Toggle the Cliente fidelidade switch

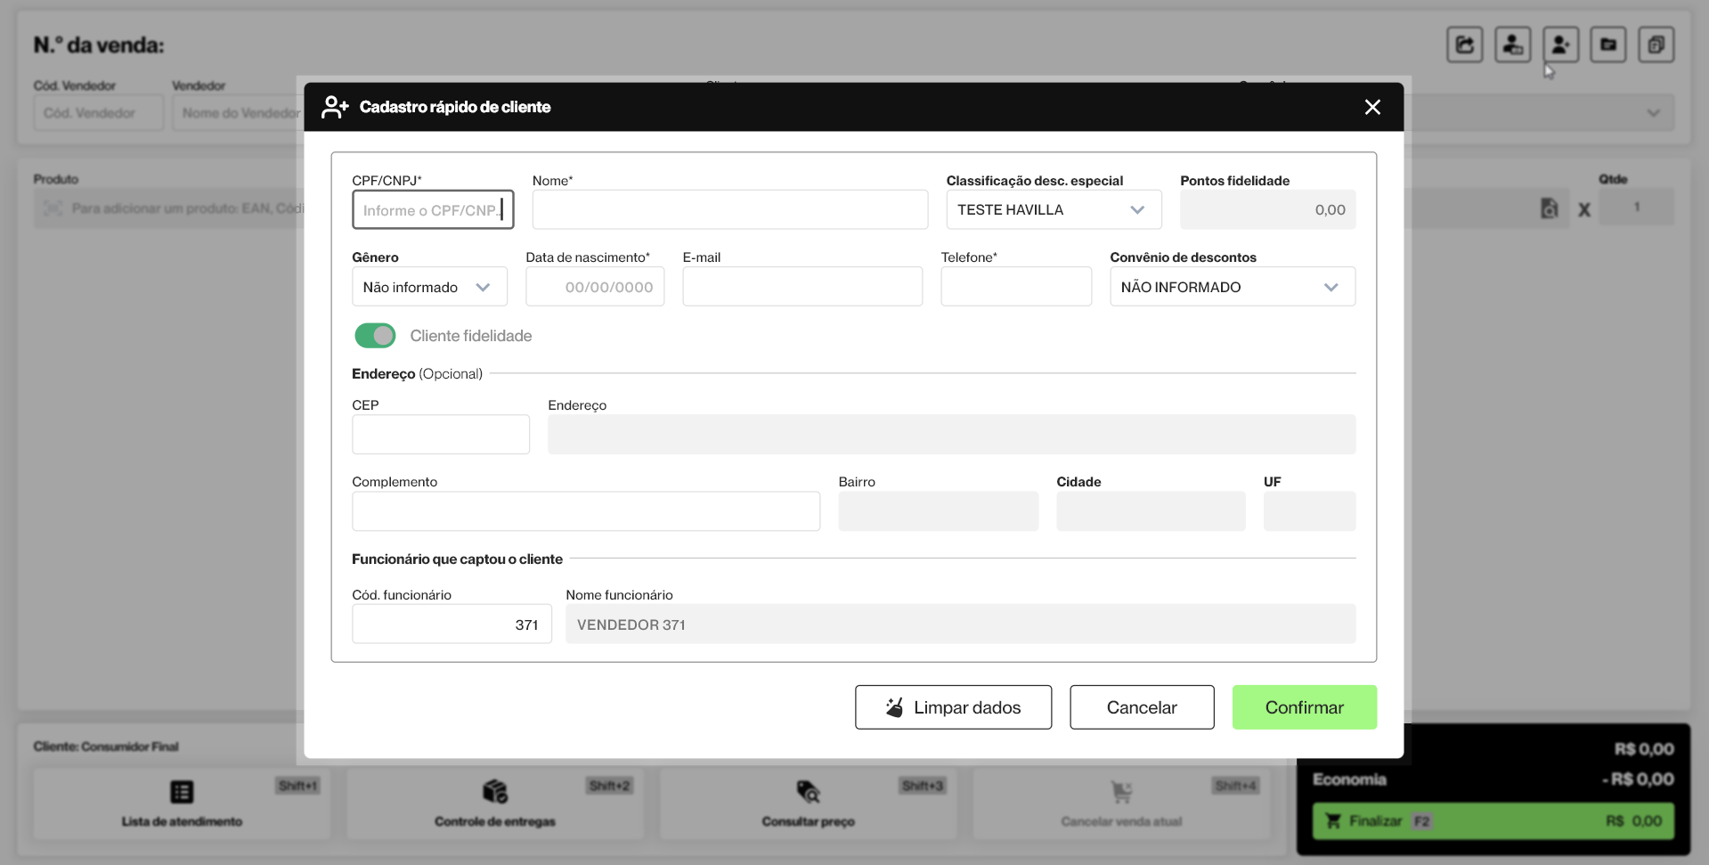click(375, 336)
